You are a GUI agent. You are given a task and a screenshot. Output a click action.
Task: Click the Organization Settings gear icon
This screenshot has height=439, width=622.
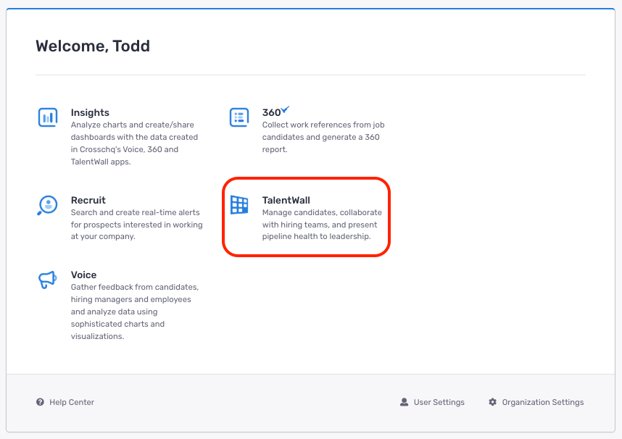click(493, 402)
